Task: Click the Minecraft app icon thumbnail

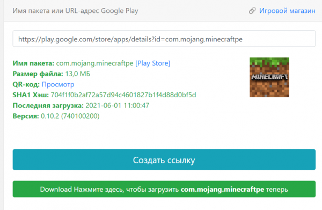Action: tap(269, 77)
